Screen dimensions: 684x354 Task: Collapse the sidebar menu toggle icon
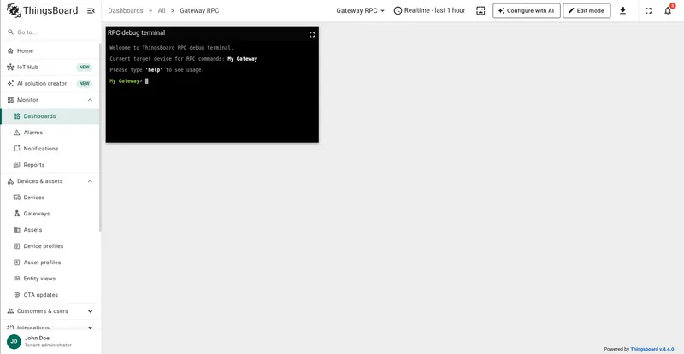tap(91, 10)
